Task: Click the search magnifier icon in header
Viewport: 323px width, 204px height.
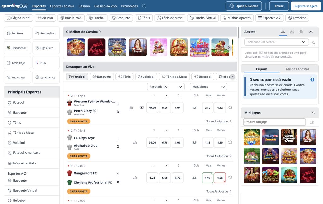Action: (x=144, y=6)
